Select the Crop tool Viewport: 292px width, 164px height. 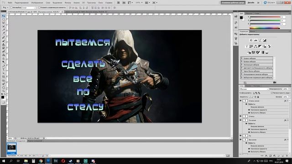[x=3, y=30]
